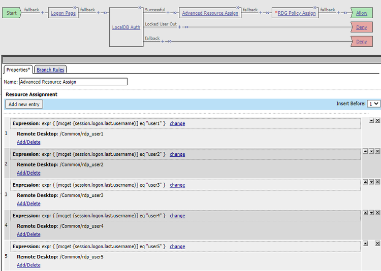The height and width of the screenshot is (271, 381).
Task: Add item with plus after RDG Policy Assign
Action: 338,13
